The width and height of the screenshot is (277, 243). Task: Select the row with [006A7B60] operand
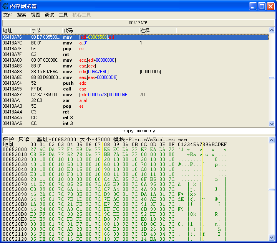(x=135, y=72)
